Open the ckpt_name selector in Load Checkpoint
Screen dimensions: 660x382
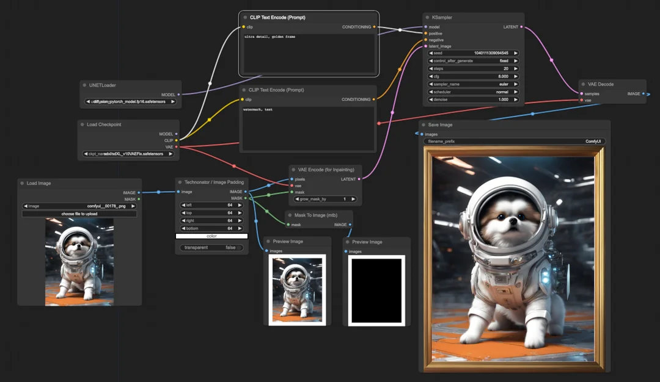point(128,154)
